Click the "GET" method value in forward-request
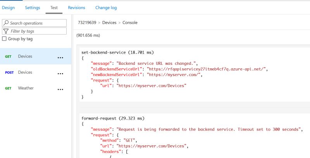Screen dimensions: 310x158 tap(129, 141)
